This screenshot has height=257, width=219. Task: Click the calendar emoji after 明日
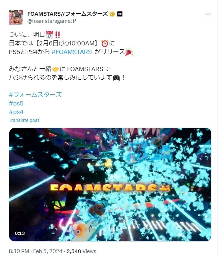(49, 35)
